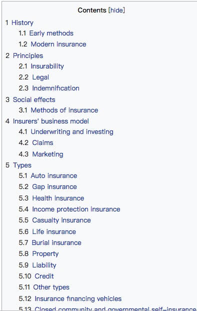The image size is (197, 311).
Task: Hide the Contents table using hide link
Action: (116, 10)
